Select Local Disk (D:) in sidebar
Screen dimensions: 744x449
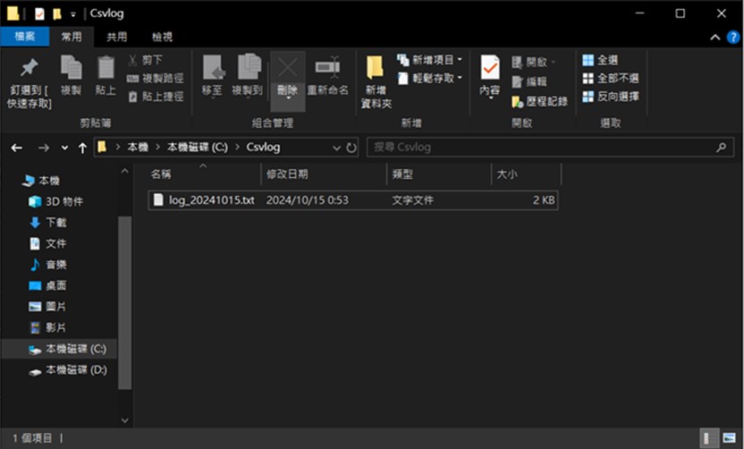tap(75, 369)
